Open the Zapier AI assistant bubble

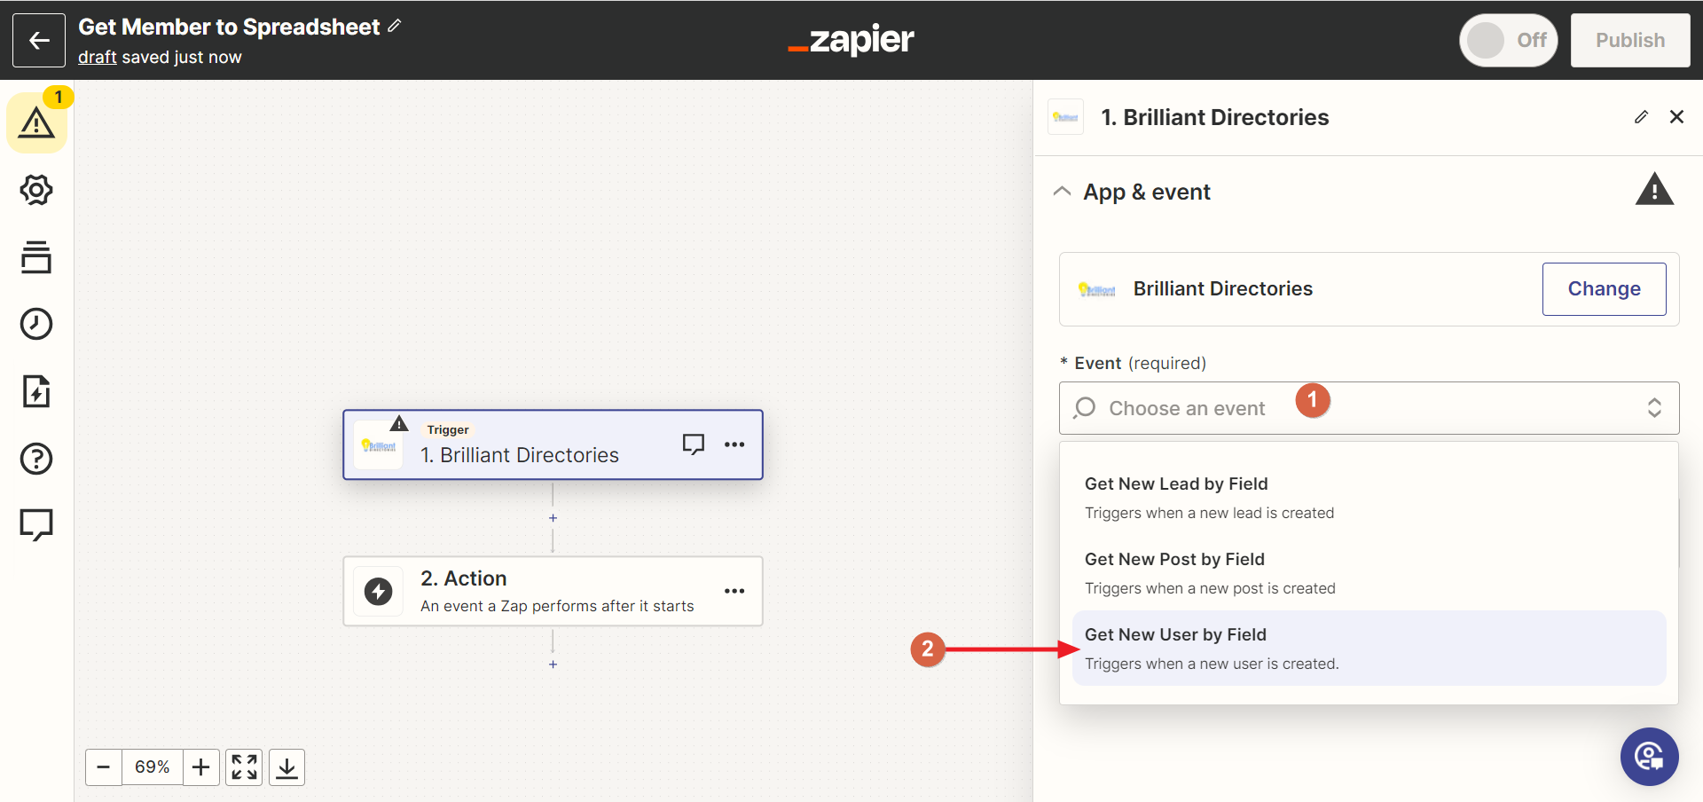coord(1649,757)
